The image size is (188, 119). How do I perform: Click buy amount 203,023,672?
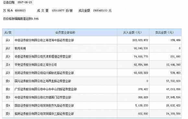[140, 40]
